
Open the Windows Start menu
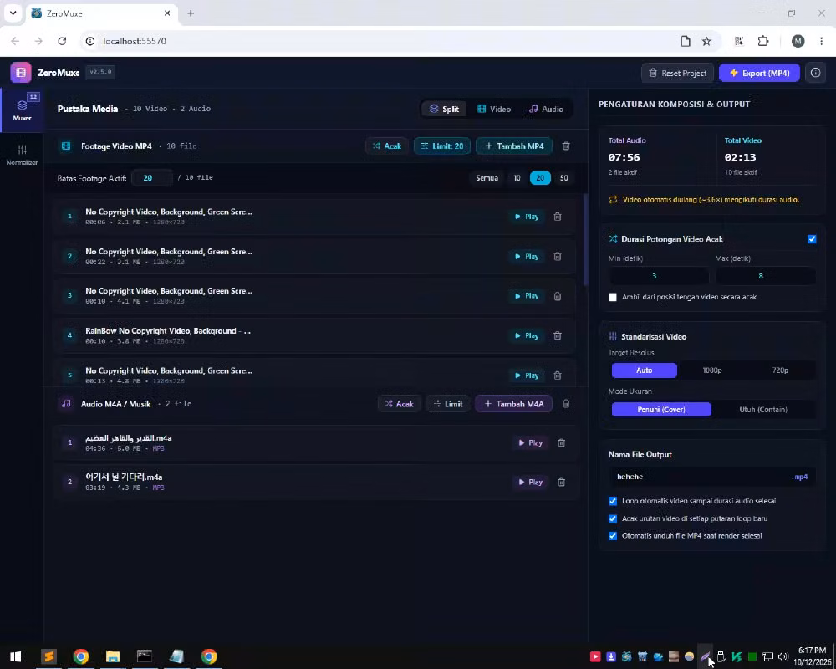15,656
